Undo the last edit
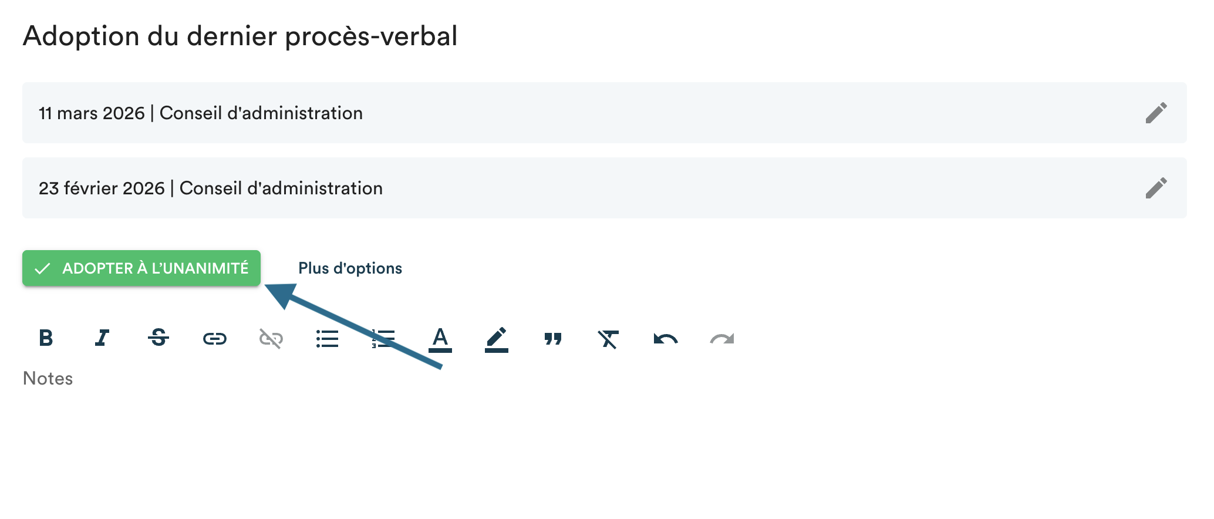The width and height of the screenshot is (1214, 519). tap(666, 339)
